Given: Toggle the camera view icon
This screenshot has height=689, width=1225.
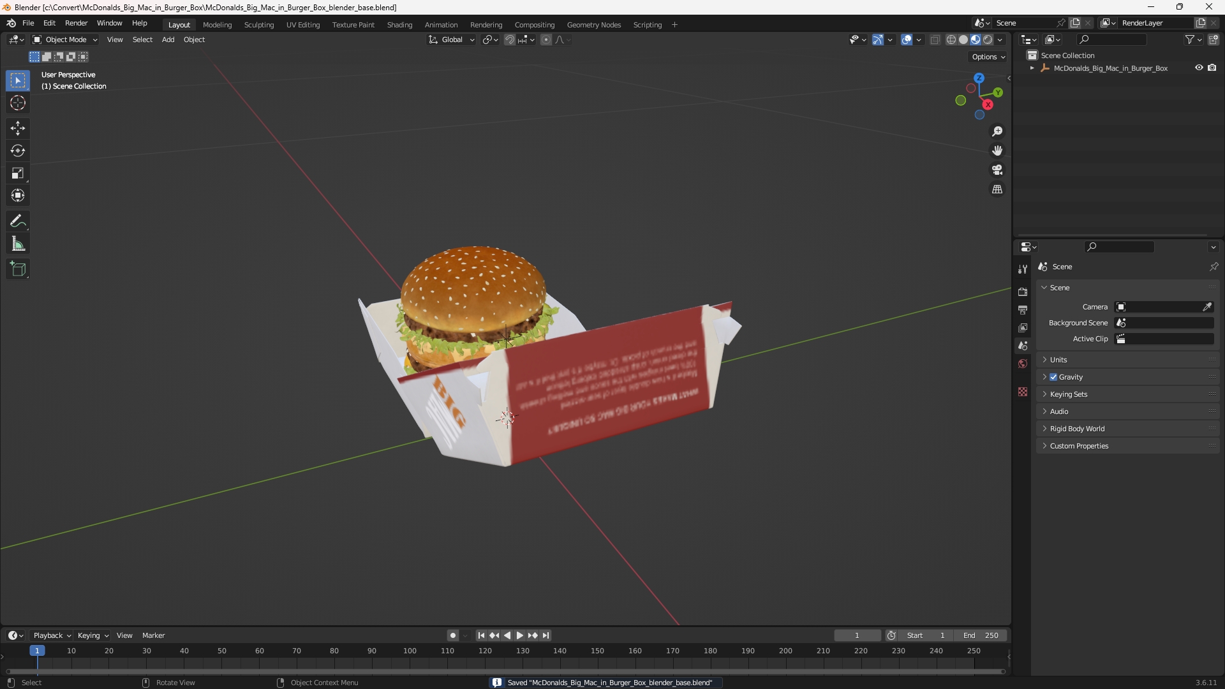Looking at the screenshot, I should click(x=997, y=170).
